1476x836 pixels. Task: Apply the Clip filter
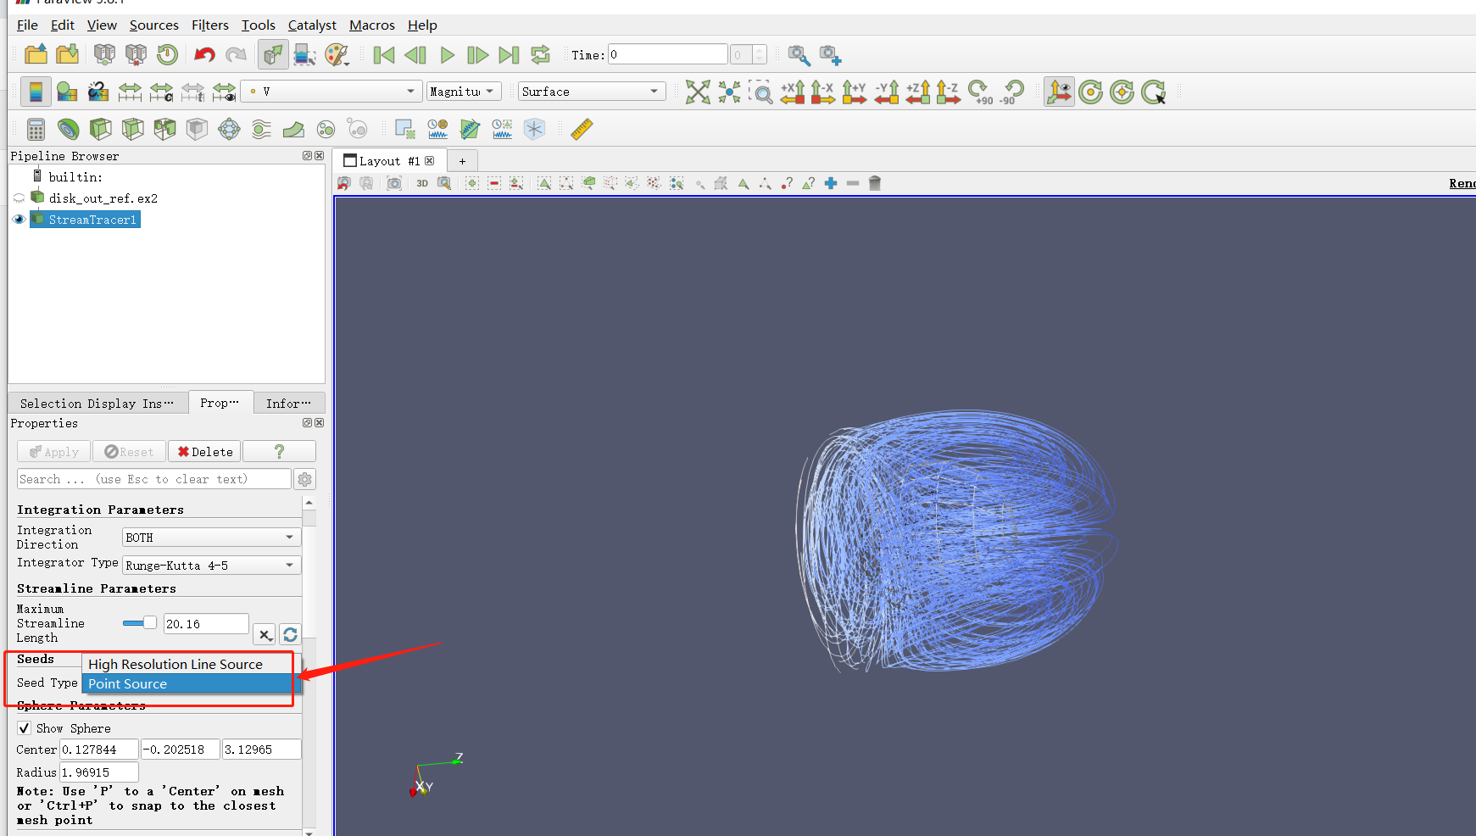(100, 129)
